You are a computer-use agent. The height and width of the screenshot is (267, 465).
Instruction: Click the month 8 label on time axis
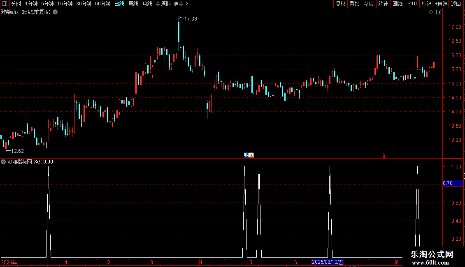point(397,262)
